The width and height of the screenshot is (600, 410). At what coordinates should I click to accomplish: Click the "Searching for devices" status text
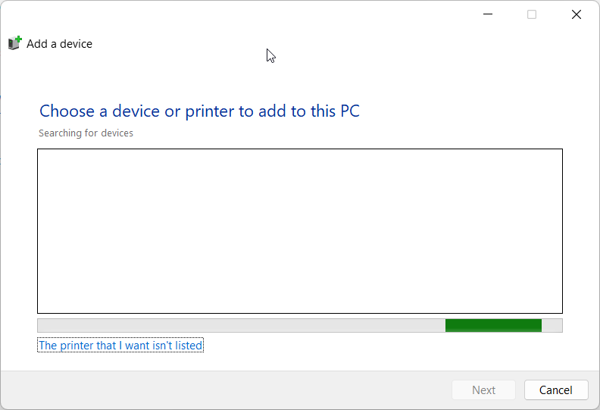tap(86, 133)
